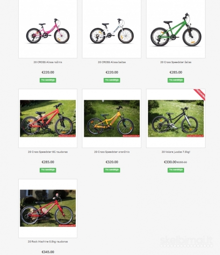Click green stock button under green Speedster

[176, 80]
